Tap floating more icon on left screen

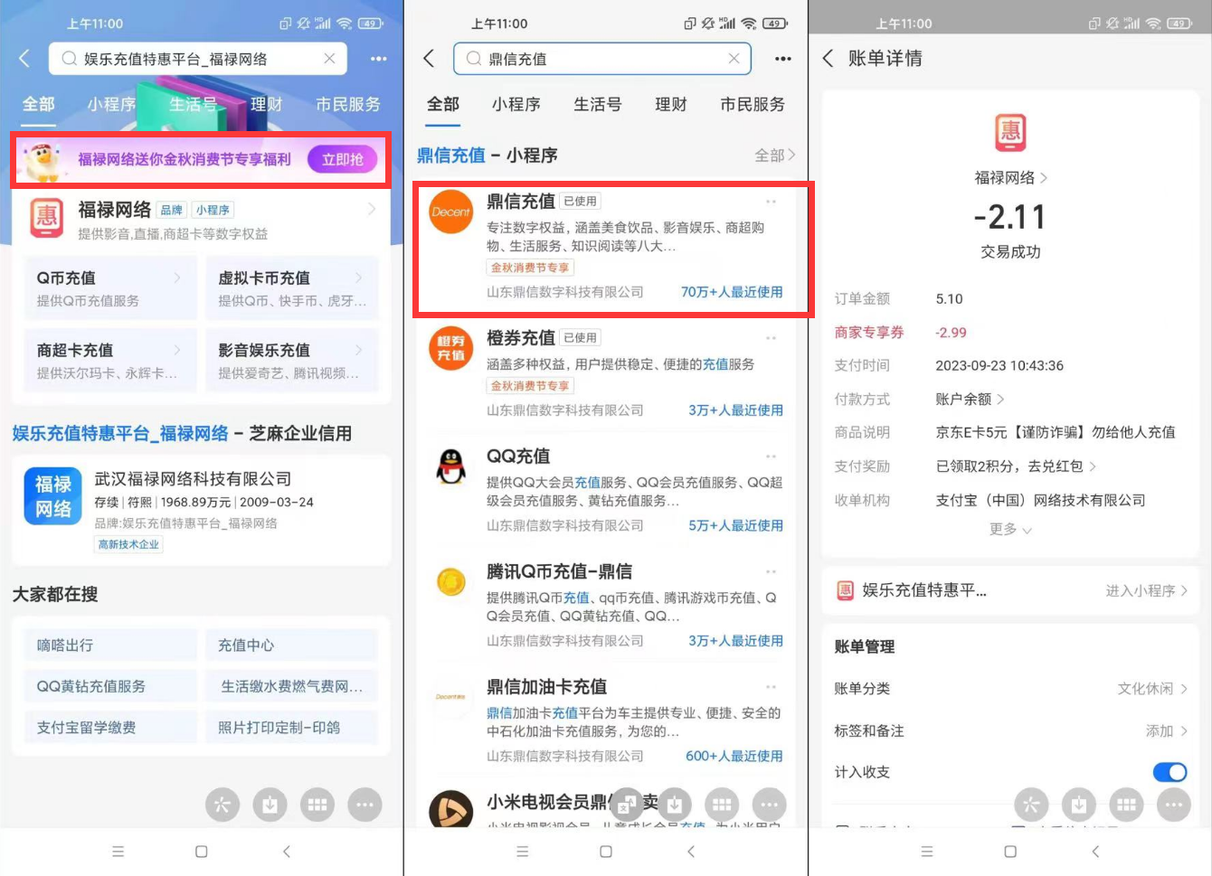[x=365, y=805]
